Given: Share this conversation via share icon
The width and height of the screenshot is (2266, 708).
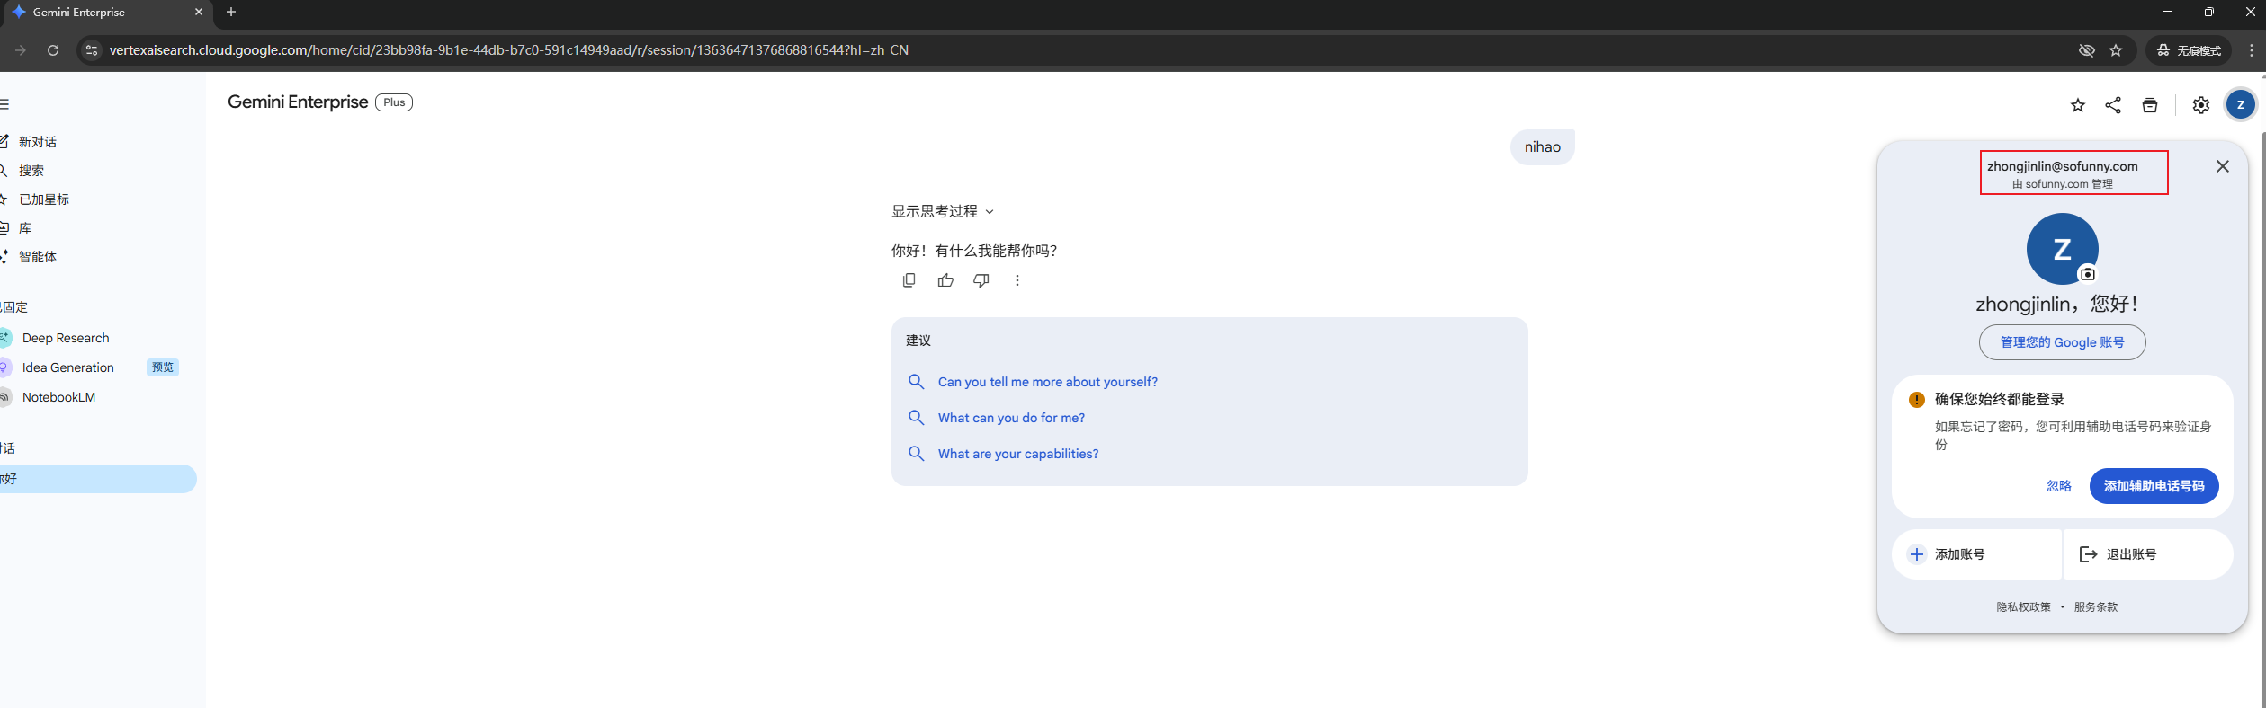Looking at the screenshot, I should pyautogui.click(x=2113, y=105).
